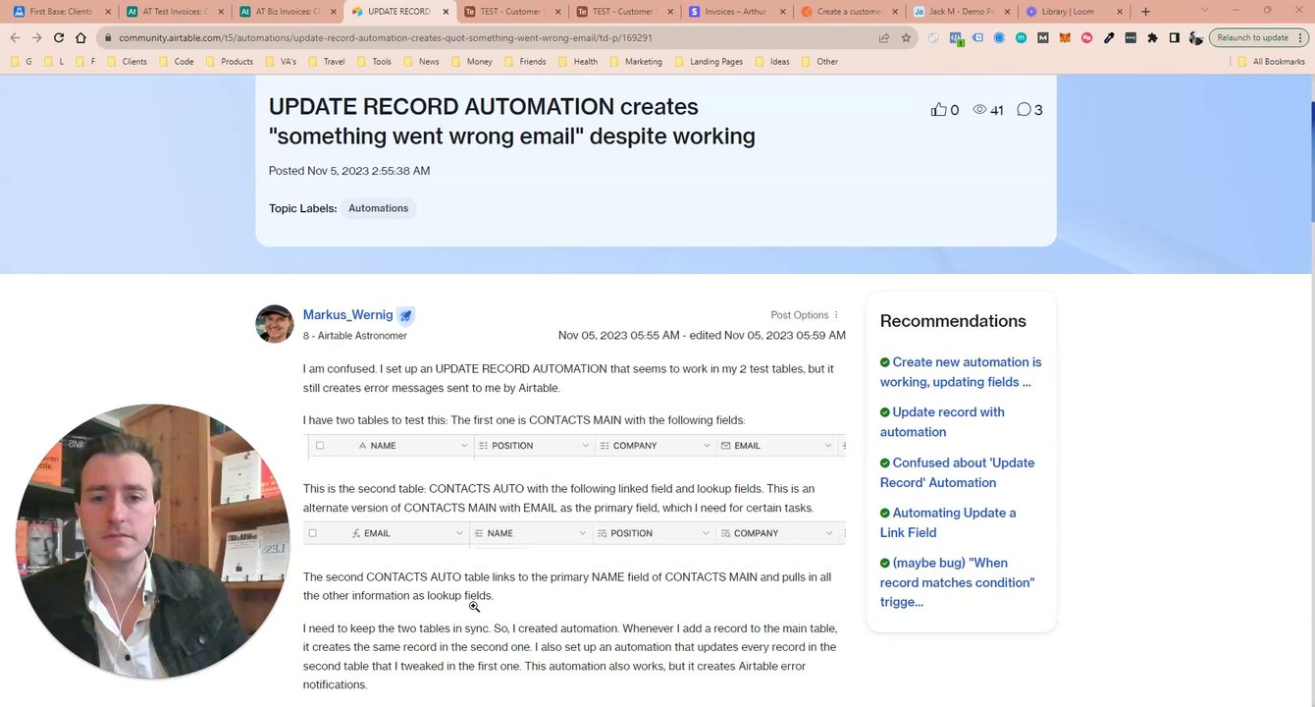The image size is (1315, 707).
Task: Open the code extension with green badge
Action: point(956,38)
